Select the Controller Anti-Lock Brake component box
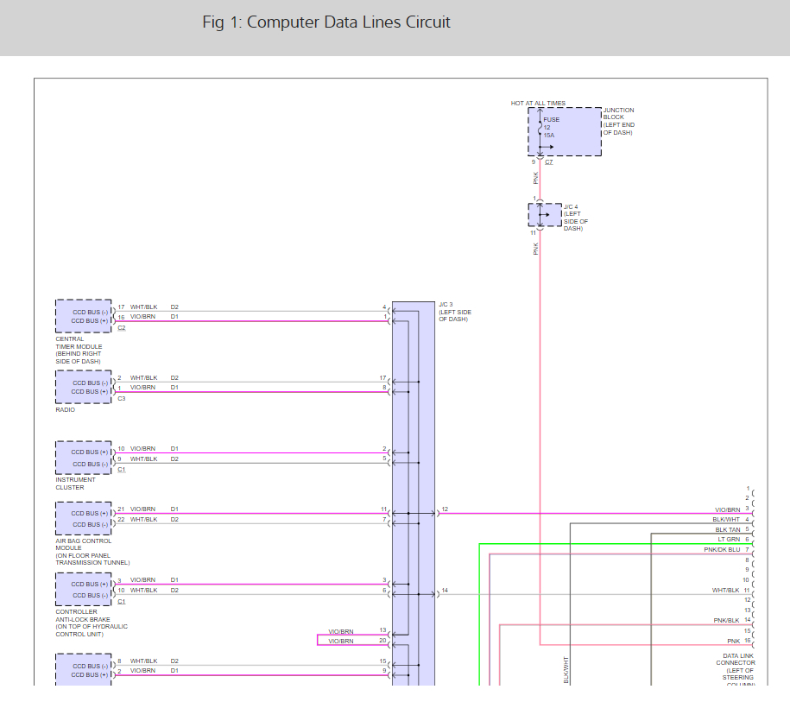790x702 pixels. click(84, 590)
